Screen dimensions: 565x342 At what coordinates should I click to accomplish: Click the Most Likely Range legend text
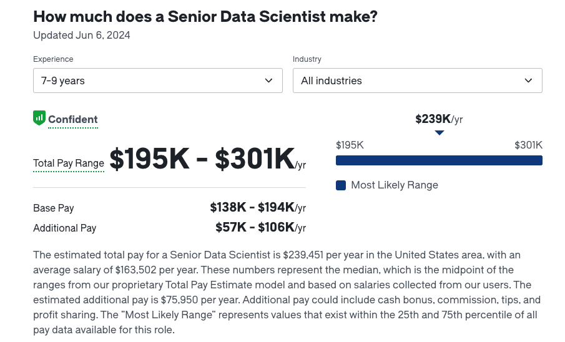point(395,185)
